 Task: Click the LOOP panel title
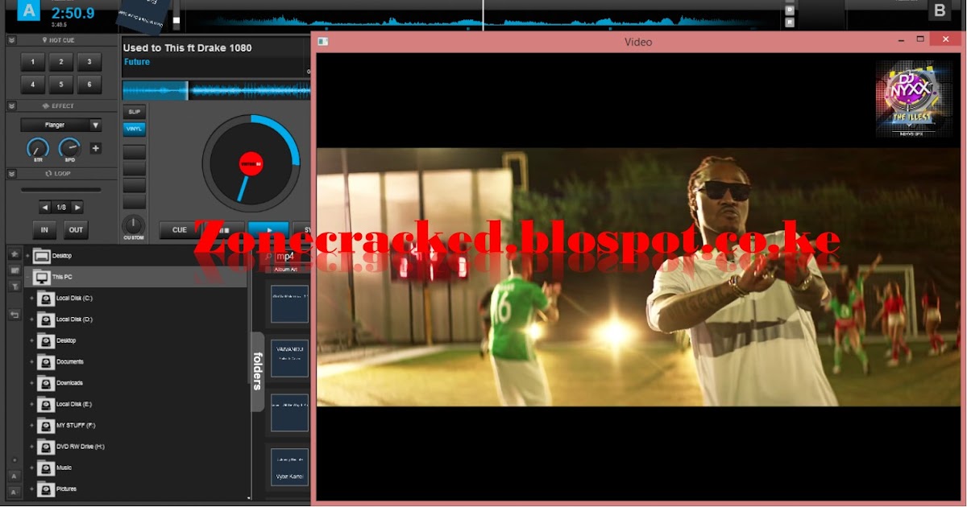(61, 173)
